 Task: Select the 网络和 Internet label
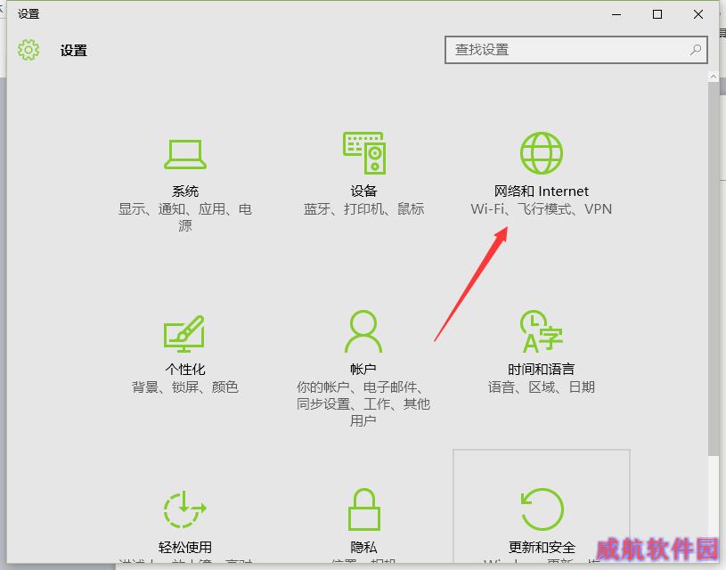pyautogui.click(x=542, y=191)
